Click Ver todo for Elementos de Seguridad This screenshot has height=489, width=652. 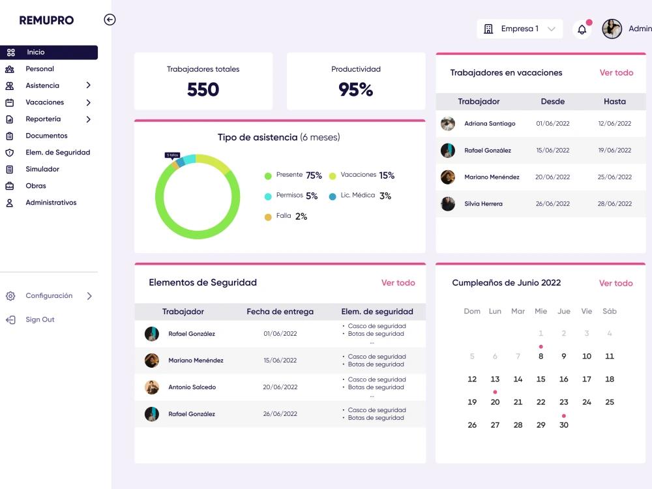(398, 283)
